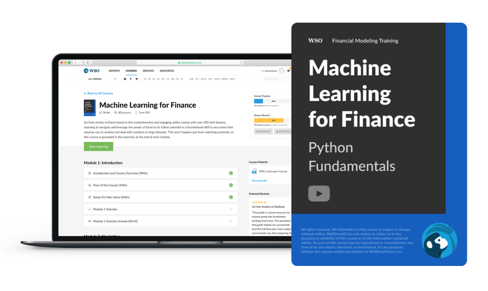Click the video play icon under Python Fundamentals
This screenshot has height=291, width=488.
coord(319,194)
